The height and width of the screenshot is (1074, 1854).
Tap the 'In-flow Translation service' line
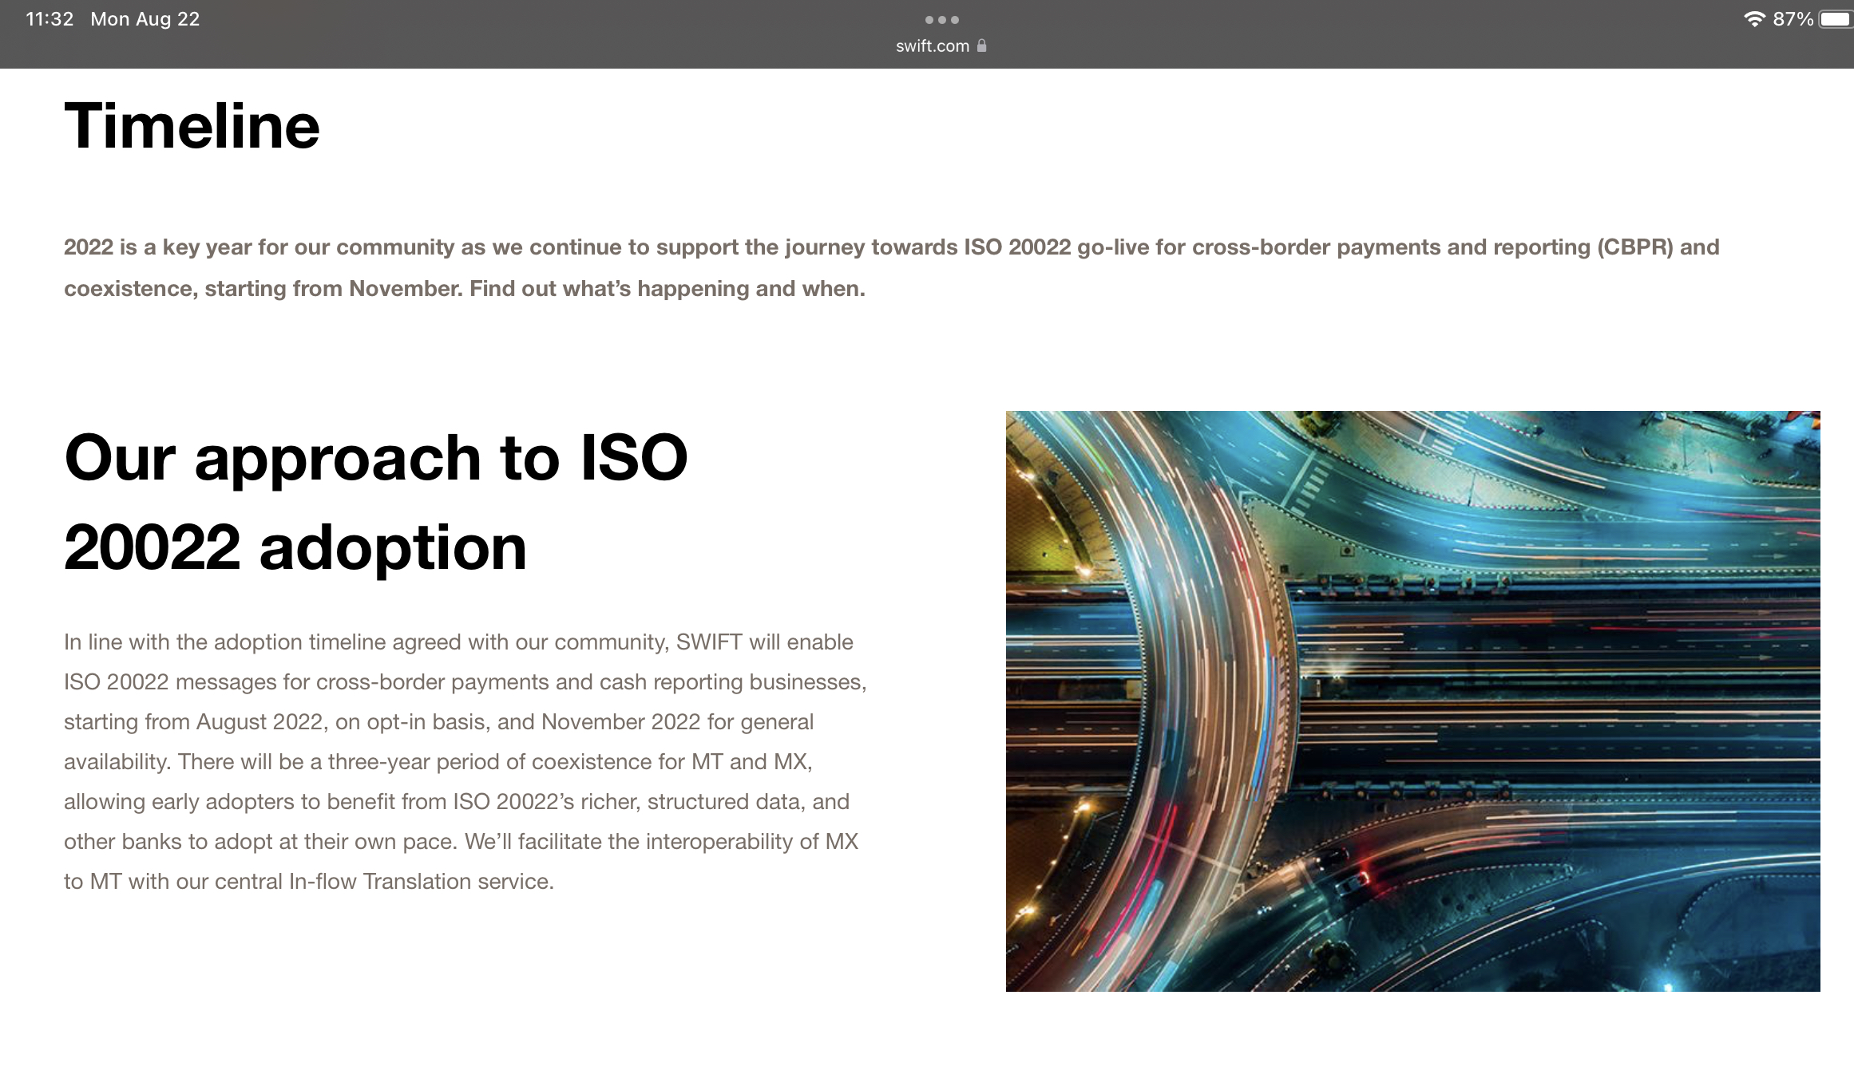[309, 882]
